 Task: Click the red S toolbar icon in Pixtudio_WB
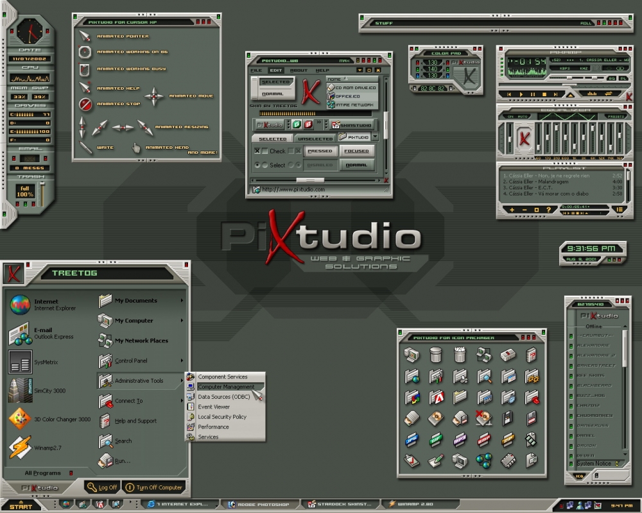(x=308, y=124)
